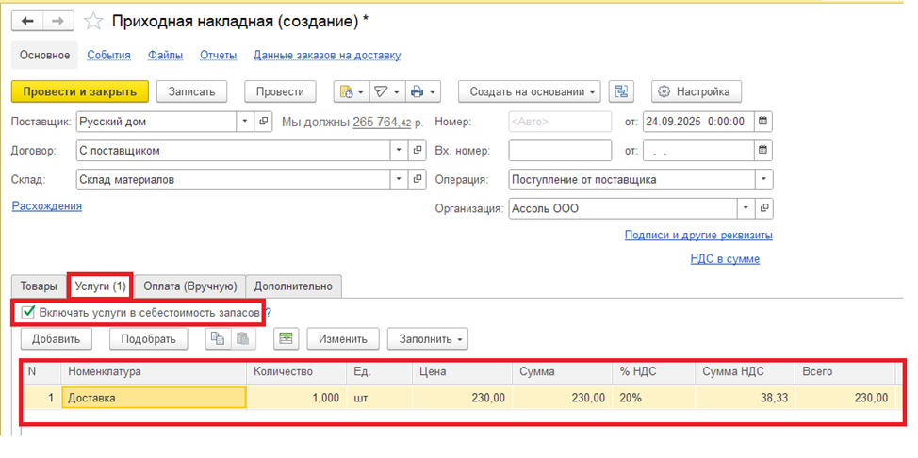Open the Поставщик record card icon

point(264,122)
